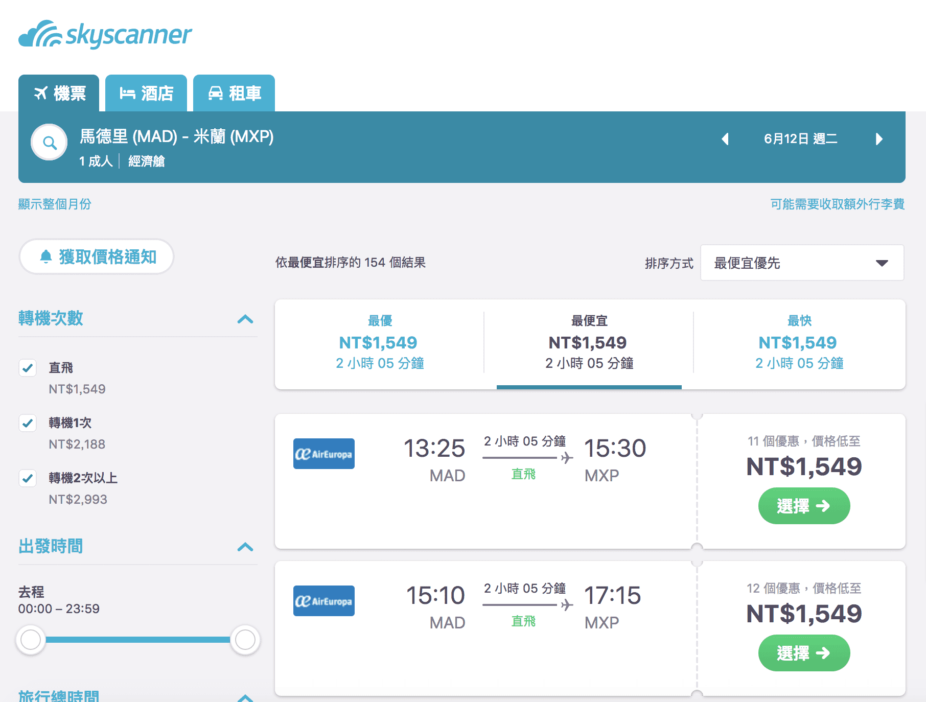The image size is (926, 702).
Task: Click the AirEuropa logo on 13:25 flight
Action: [x=324, y=454]
